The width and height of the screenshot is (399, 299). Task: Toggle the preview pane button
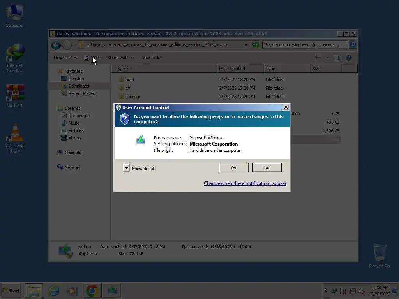(x=337, y=58)
